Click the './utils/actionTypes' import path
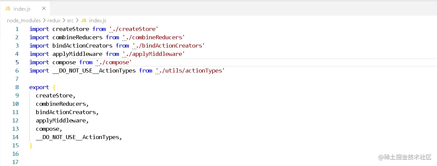The width and height of the screenshot is (437, 166). [x=190, y=71]
